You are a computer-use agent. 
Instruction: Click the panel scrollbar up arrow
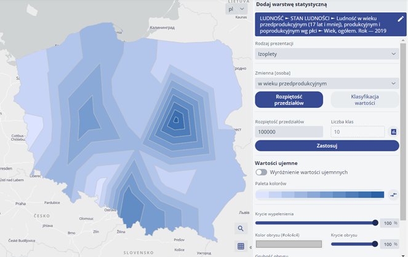coord(403,40)
